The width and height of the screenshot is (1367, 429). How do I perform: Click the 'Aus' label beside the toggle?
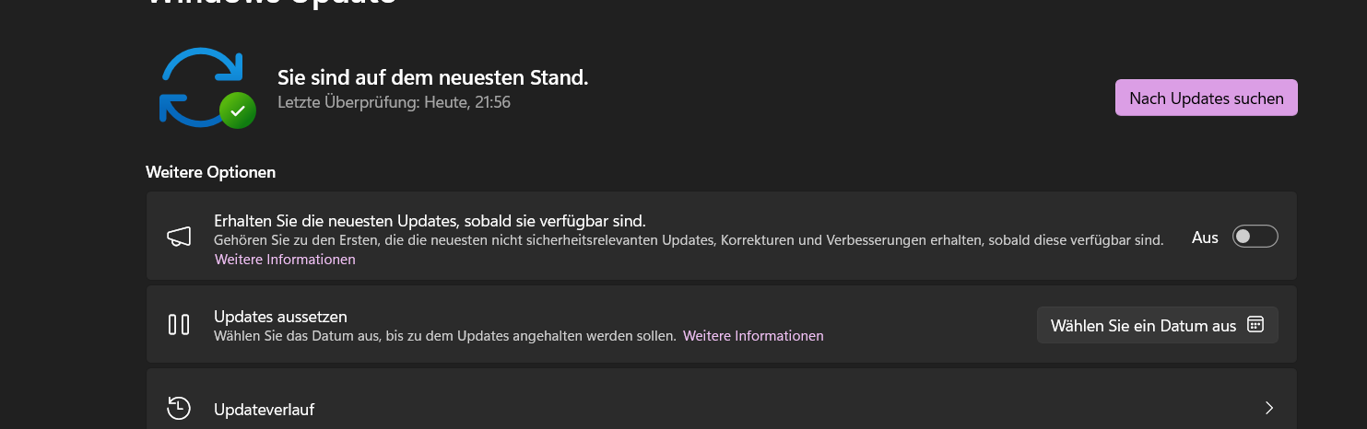[1205, 238]
